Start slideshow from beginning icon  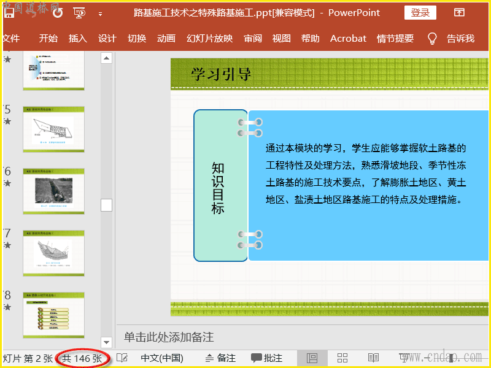79,12
